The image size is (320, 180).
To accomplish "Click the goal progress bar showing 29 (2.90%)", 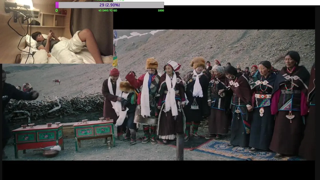I will [109, 5].
